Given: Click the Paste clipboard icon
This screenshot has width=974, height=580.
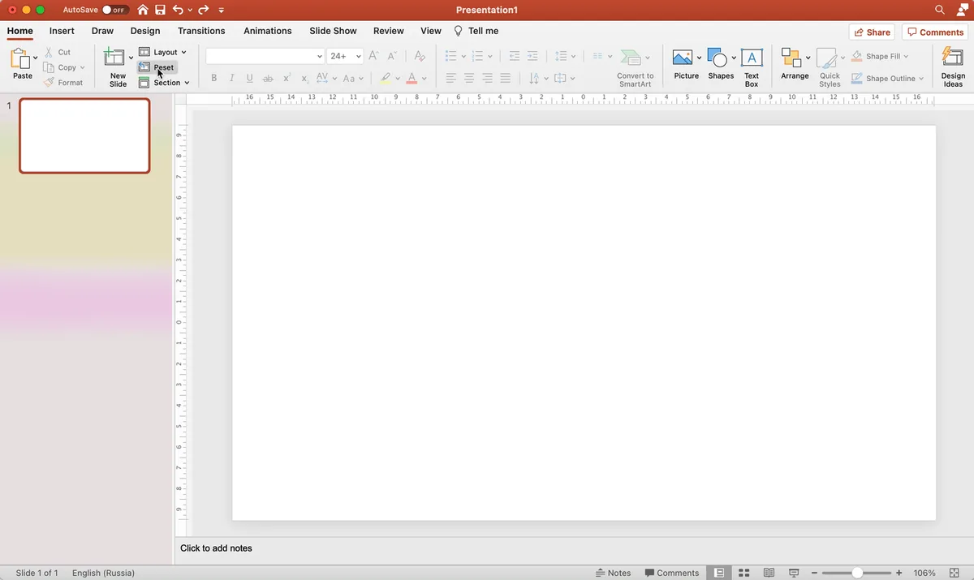Looking at the screenshot, I should [20, 58].
